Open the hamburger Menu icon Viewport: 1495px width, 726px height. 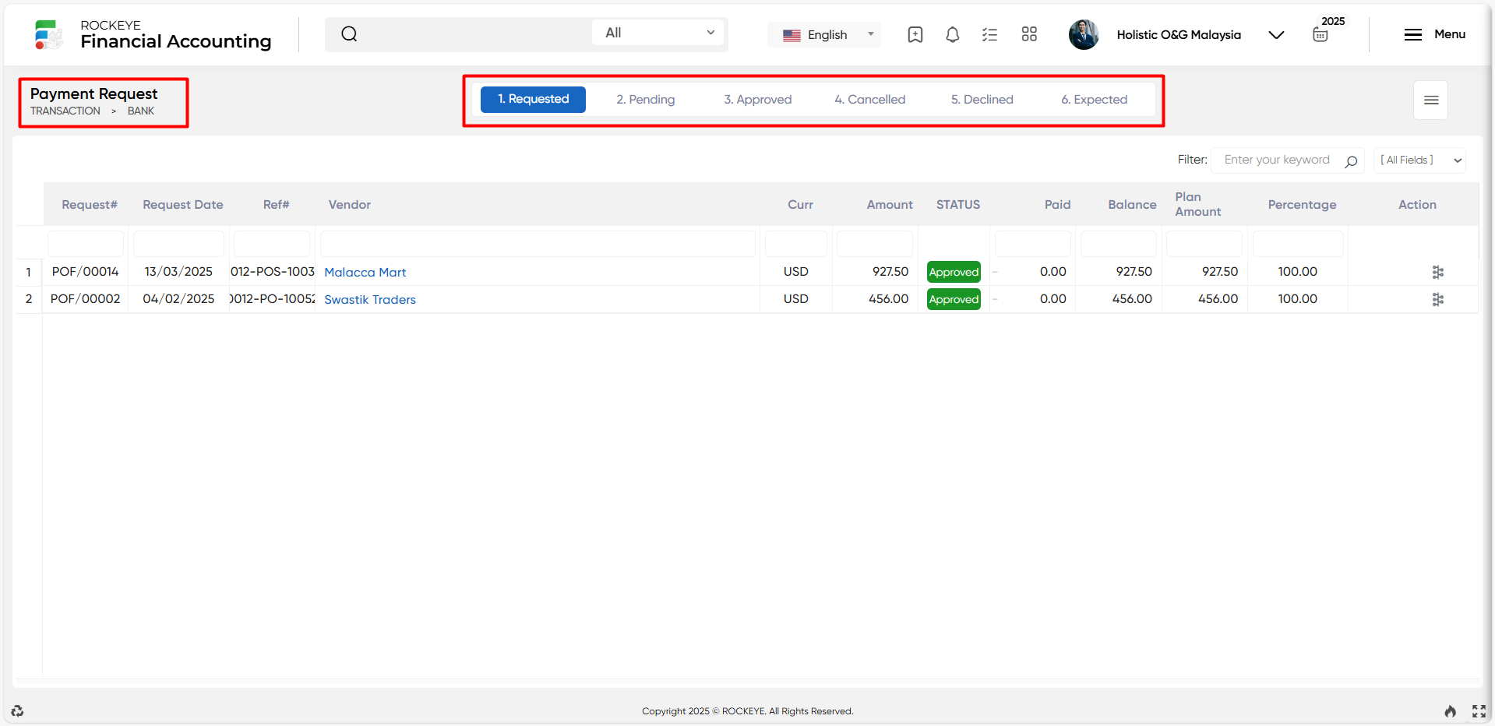pyautogui.click(x=1413, y=34)
